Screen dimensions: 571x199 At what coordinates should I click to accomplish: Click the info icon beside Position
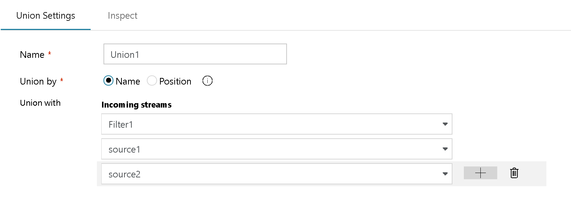click(x=208, y=81)
